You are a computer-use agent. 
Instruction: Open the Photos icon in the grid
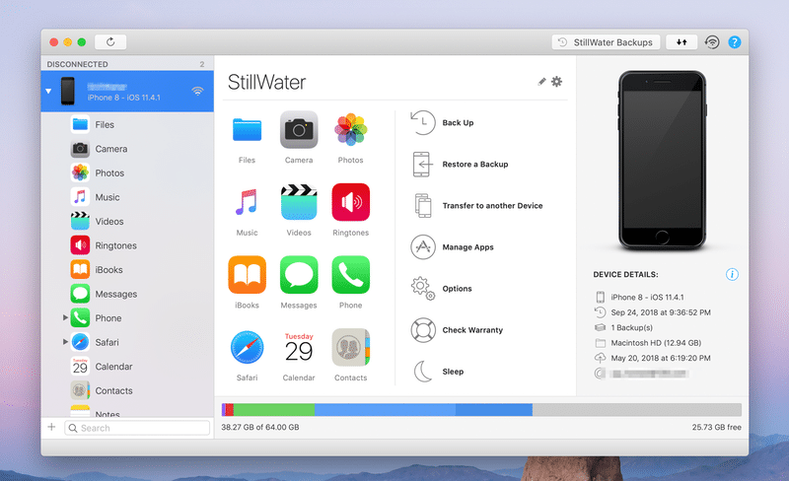(x=351, y=130)
